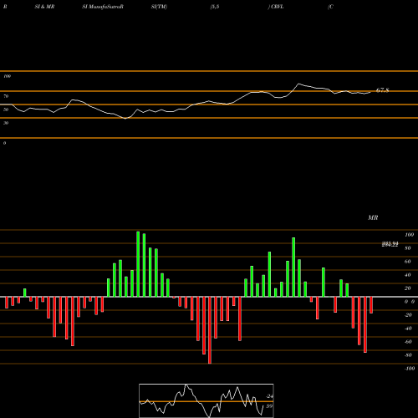This screenshot has height=418, width=418.
Task: Click the 'SI & MR' header label
Action: point(44,7)
